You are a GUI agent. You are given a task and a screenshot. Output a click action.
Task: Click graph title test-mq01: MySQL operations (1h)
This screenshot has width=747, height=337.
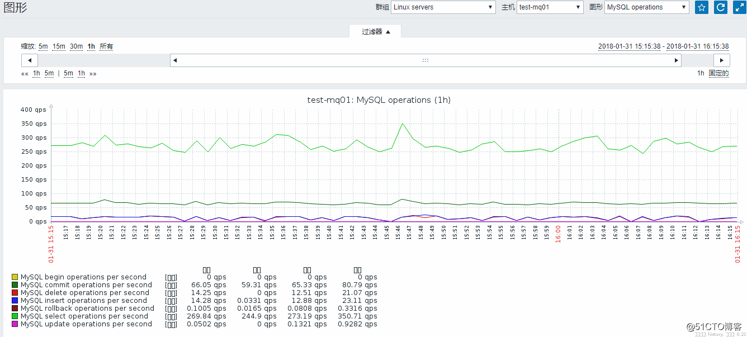tap(379, 100)
